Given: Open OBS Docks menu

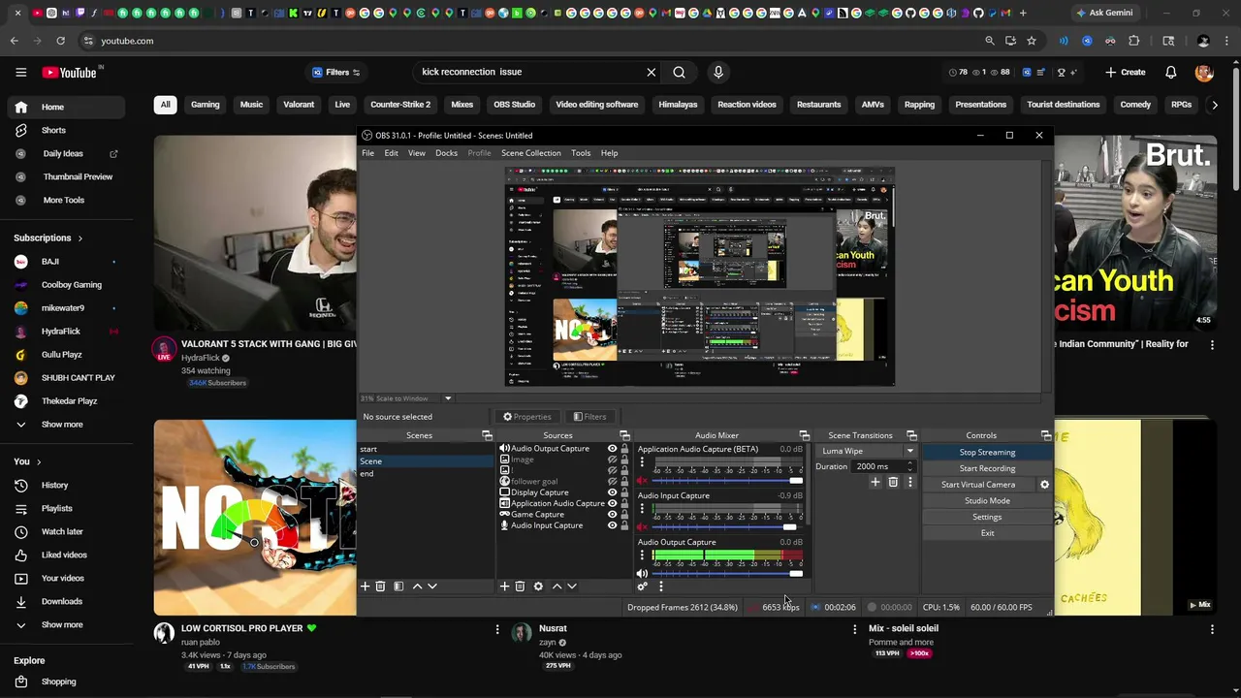Looking at the screenshot, I should 446,153.
